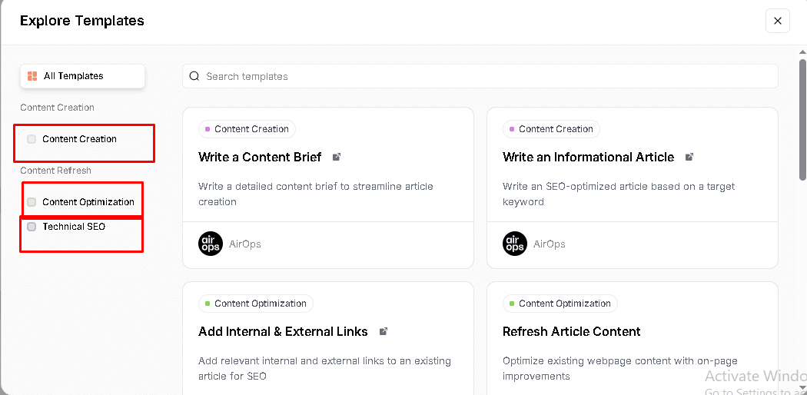Screen dimensions: 807x395
Task: Click the search magnifier icon
Action: pos(195,76)
